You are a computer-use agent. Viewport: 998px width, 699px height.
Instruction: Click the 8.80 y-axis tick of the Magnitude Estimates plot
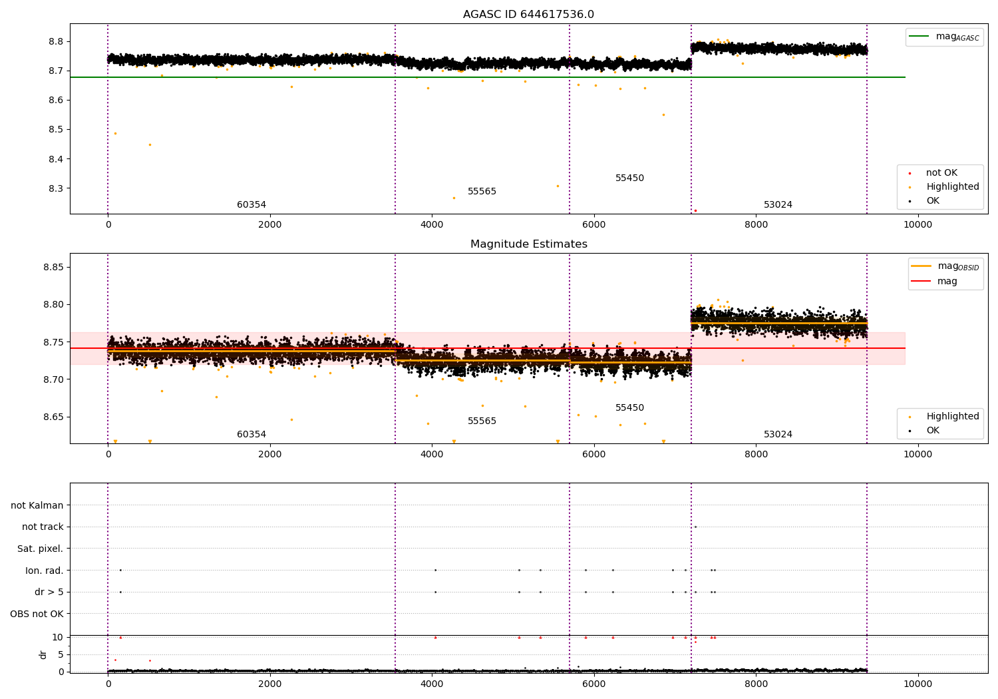click(x=53, y=304)
